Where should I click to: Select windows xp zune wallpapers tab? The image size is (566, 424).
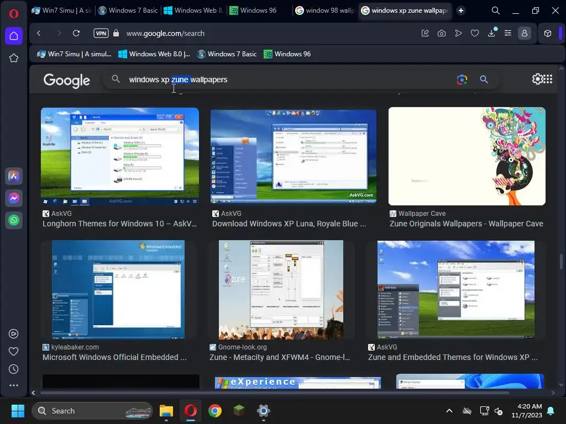(x=406, y=10)
